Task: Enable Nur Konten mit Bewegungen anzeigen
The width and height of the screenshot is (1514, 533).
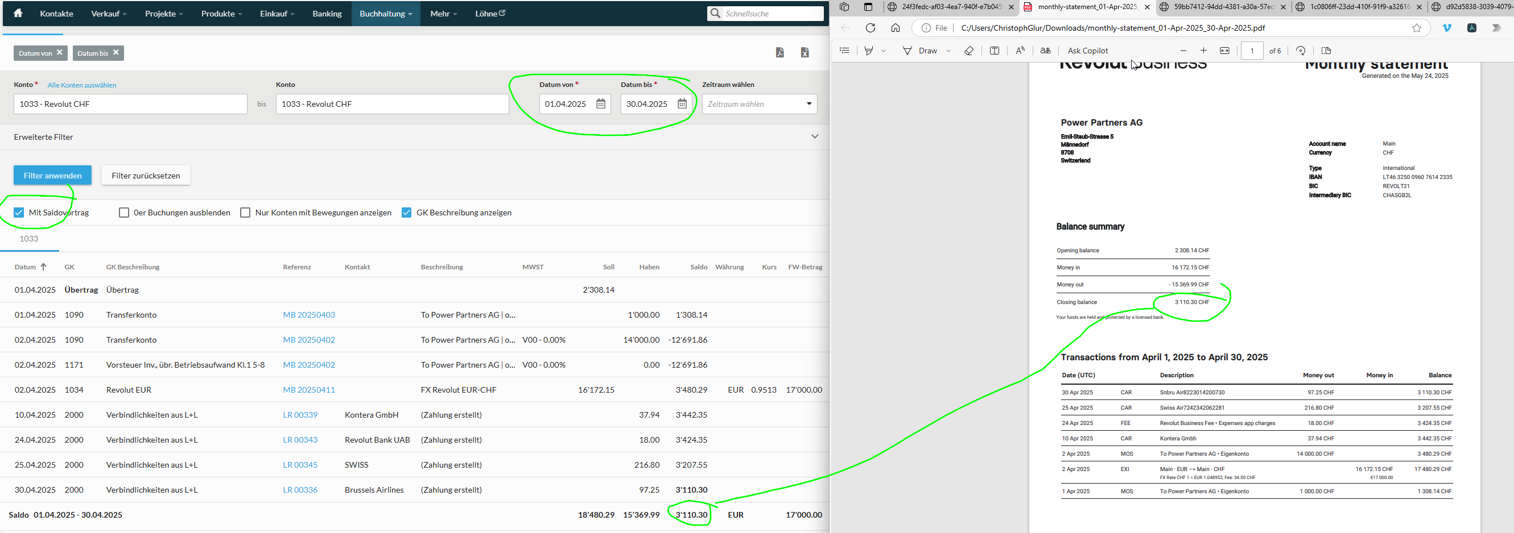Action: tap(246, 213)
